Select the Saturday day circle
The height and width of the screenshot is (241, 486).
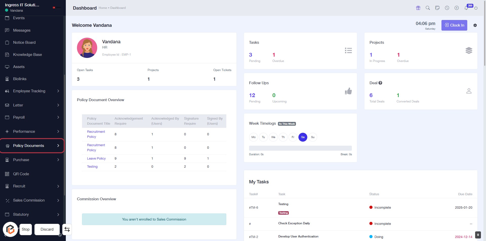tap(303, 137)
